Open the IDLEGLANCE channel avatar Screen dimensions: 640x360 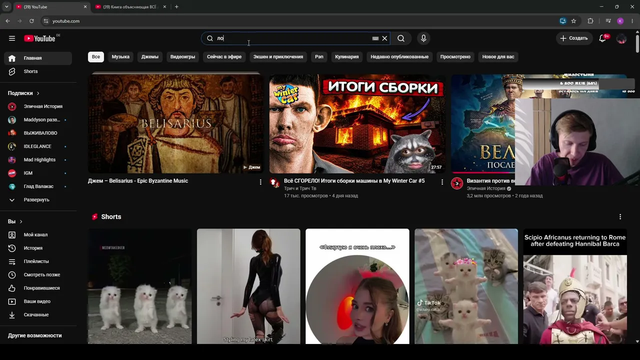coord(12,146)
